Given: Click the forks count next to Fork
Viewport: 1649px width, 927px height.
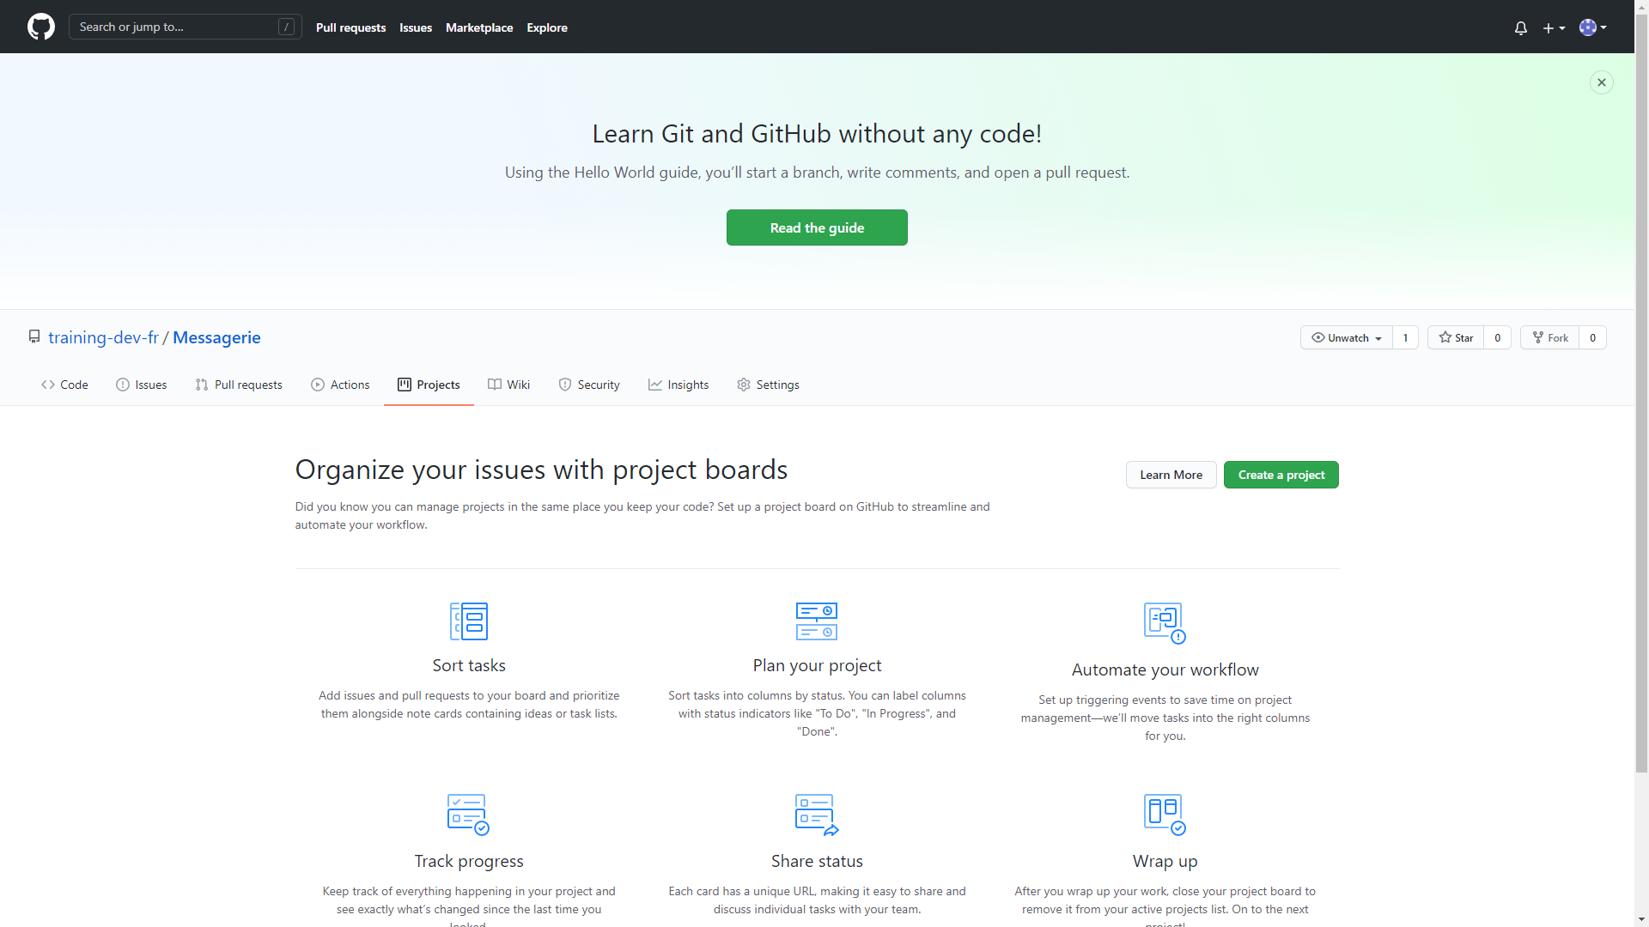Looking at the screenshot, I should tap(1592, 337).
